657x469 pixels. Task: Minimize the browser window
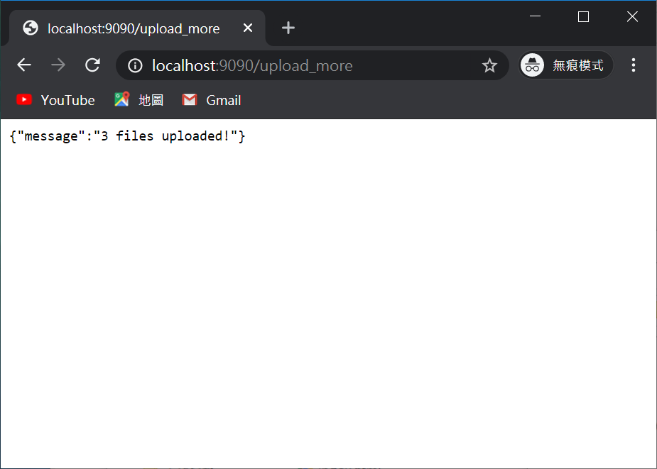click(x=535, y=16)
